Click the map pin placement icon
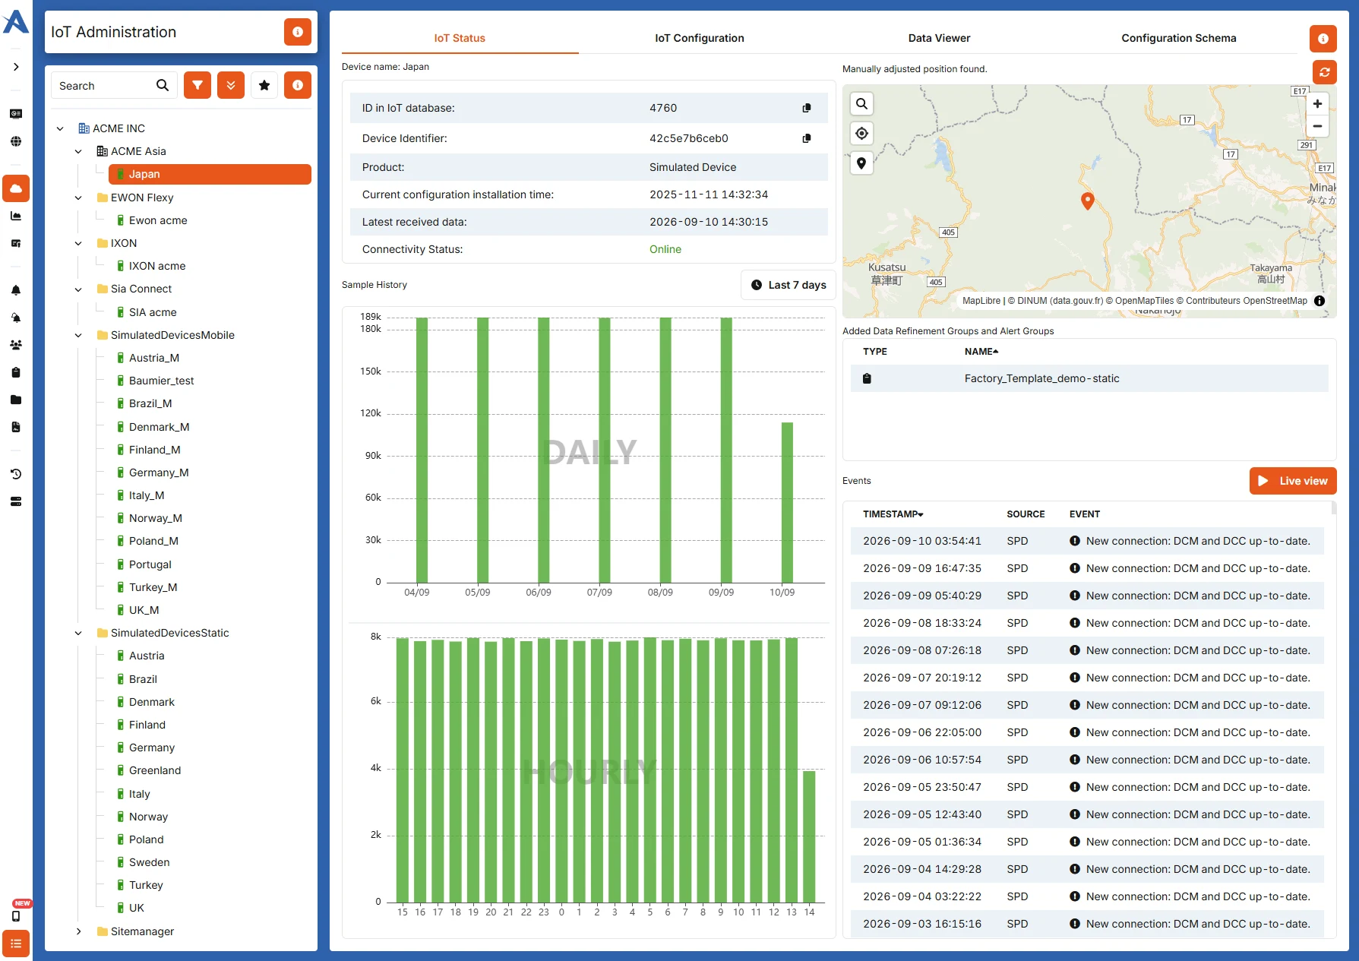1359x961 pixels. (x=861, y=163)
